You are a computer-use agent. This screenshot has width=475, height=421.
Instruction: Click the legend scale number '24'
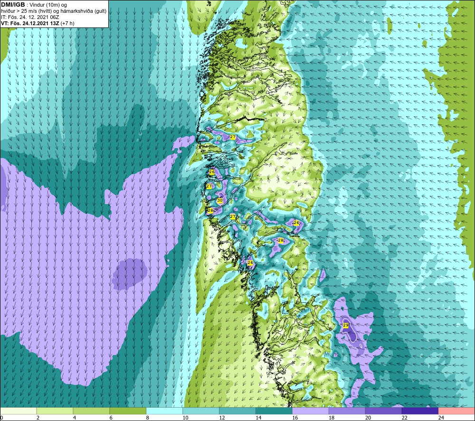(x=441, y=418)
